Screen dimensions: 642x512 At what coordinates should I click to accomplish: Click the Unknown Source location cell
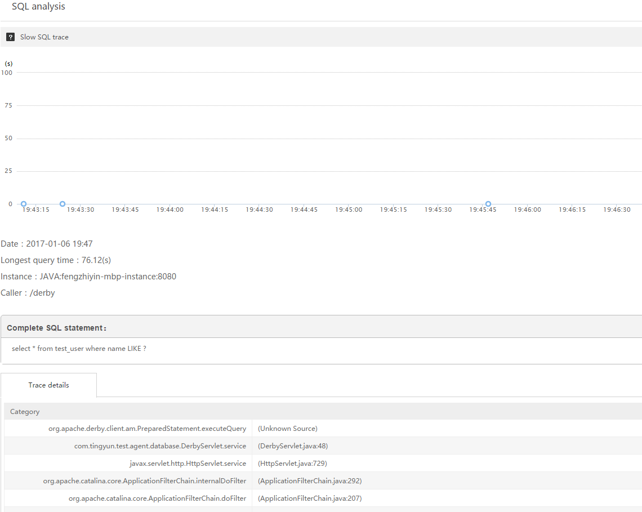point(288,429)
